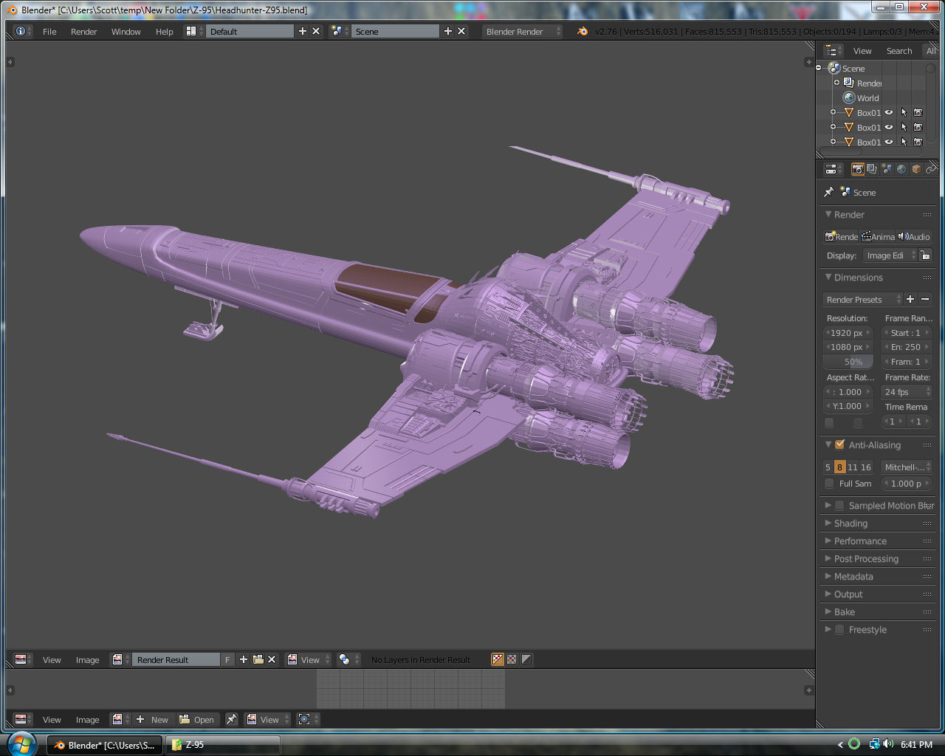
Task: Toggle the Anti-Aliasing checkbox
Action: (x=839, y=444)
